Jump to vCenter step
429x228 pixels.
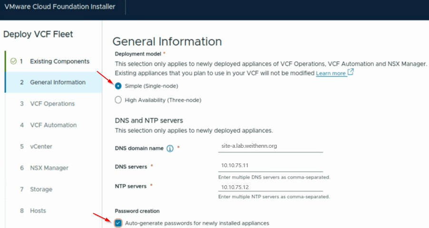point(41,146)
